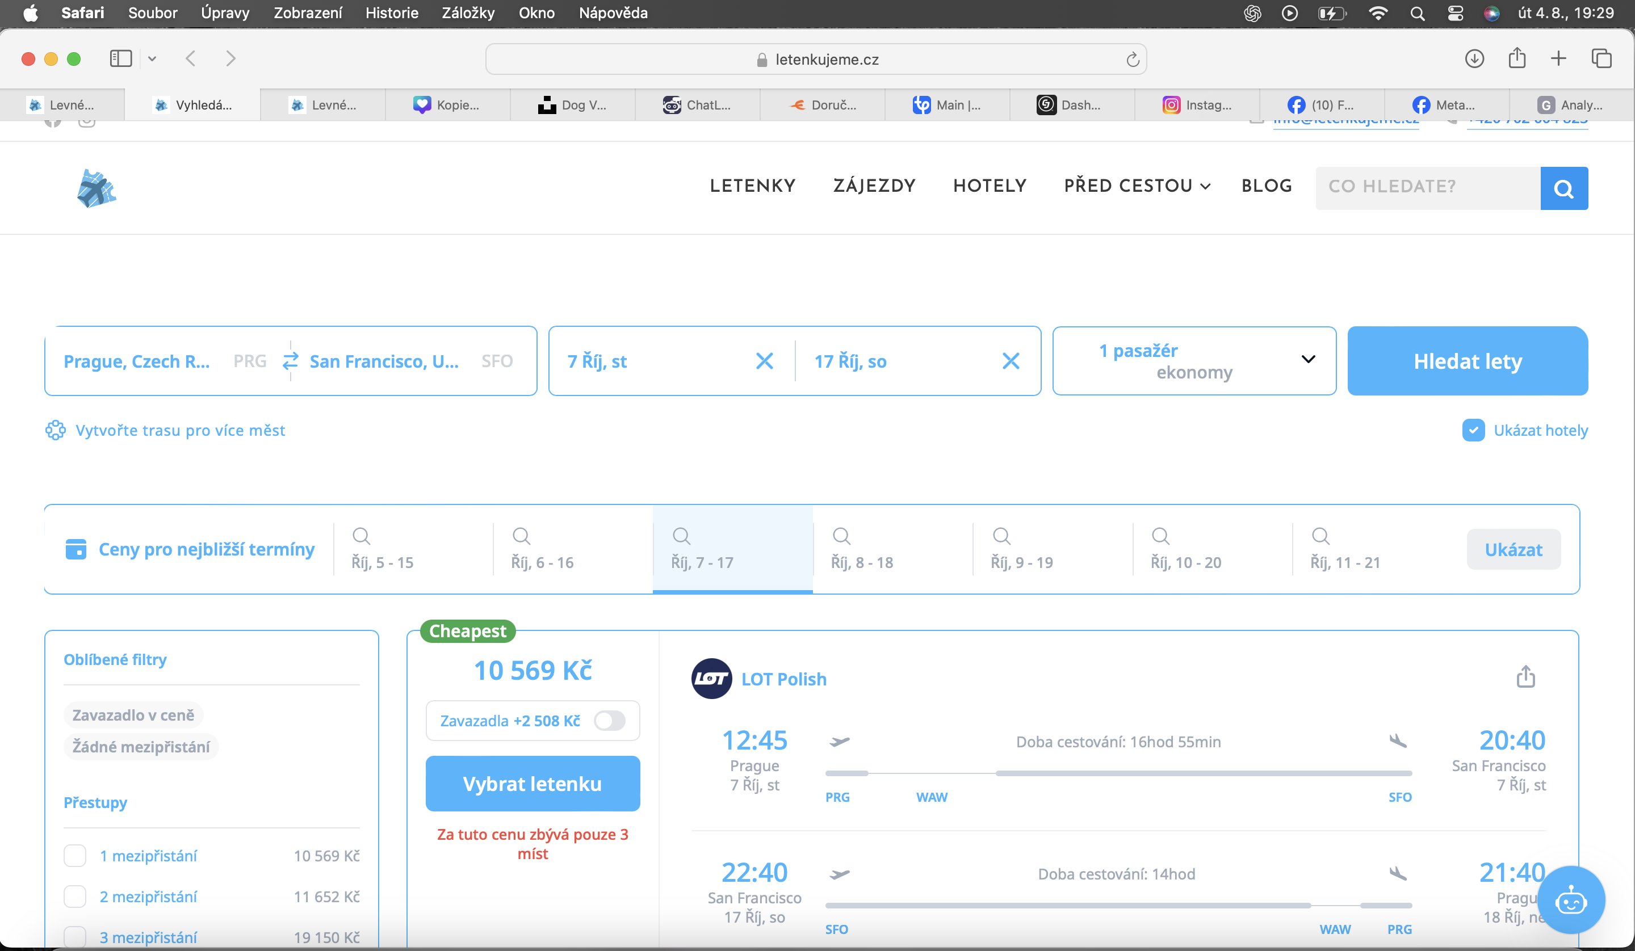Clear the departure date 7 Říj
This screenshot has width=1635, height=951.
coord(764,361)
